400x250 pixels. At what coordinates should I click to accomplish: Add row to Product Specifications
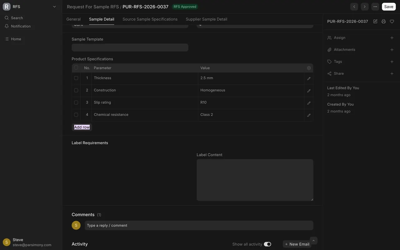tap(82, 127)
